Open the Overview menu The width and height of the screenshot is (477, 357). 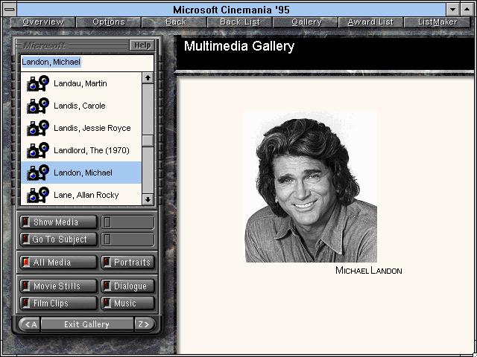point(43,22)
